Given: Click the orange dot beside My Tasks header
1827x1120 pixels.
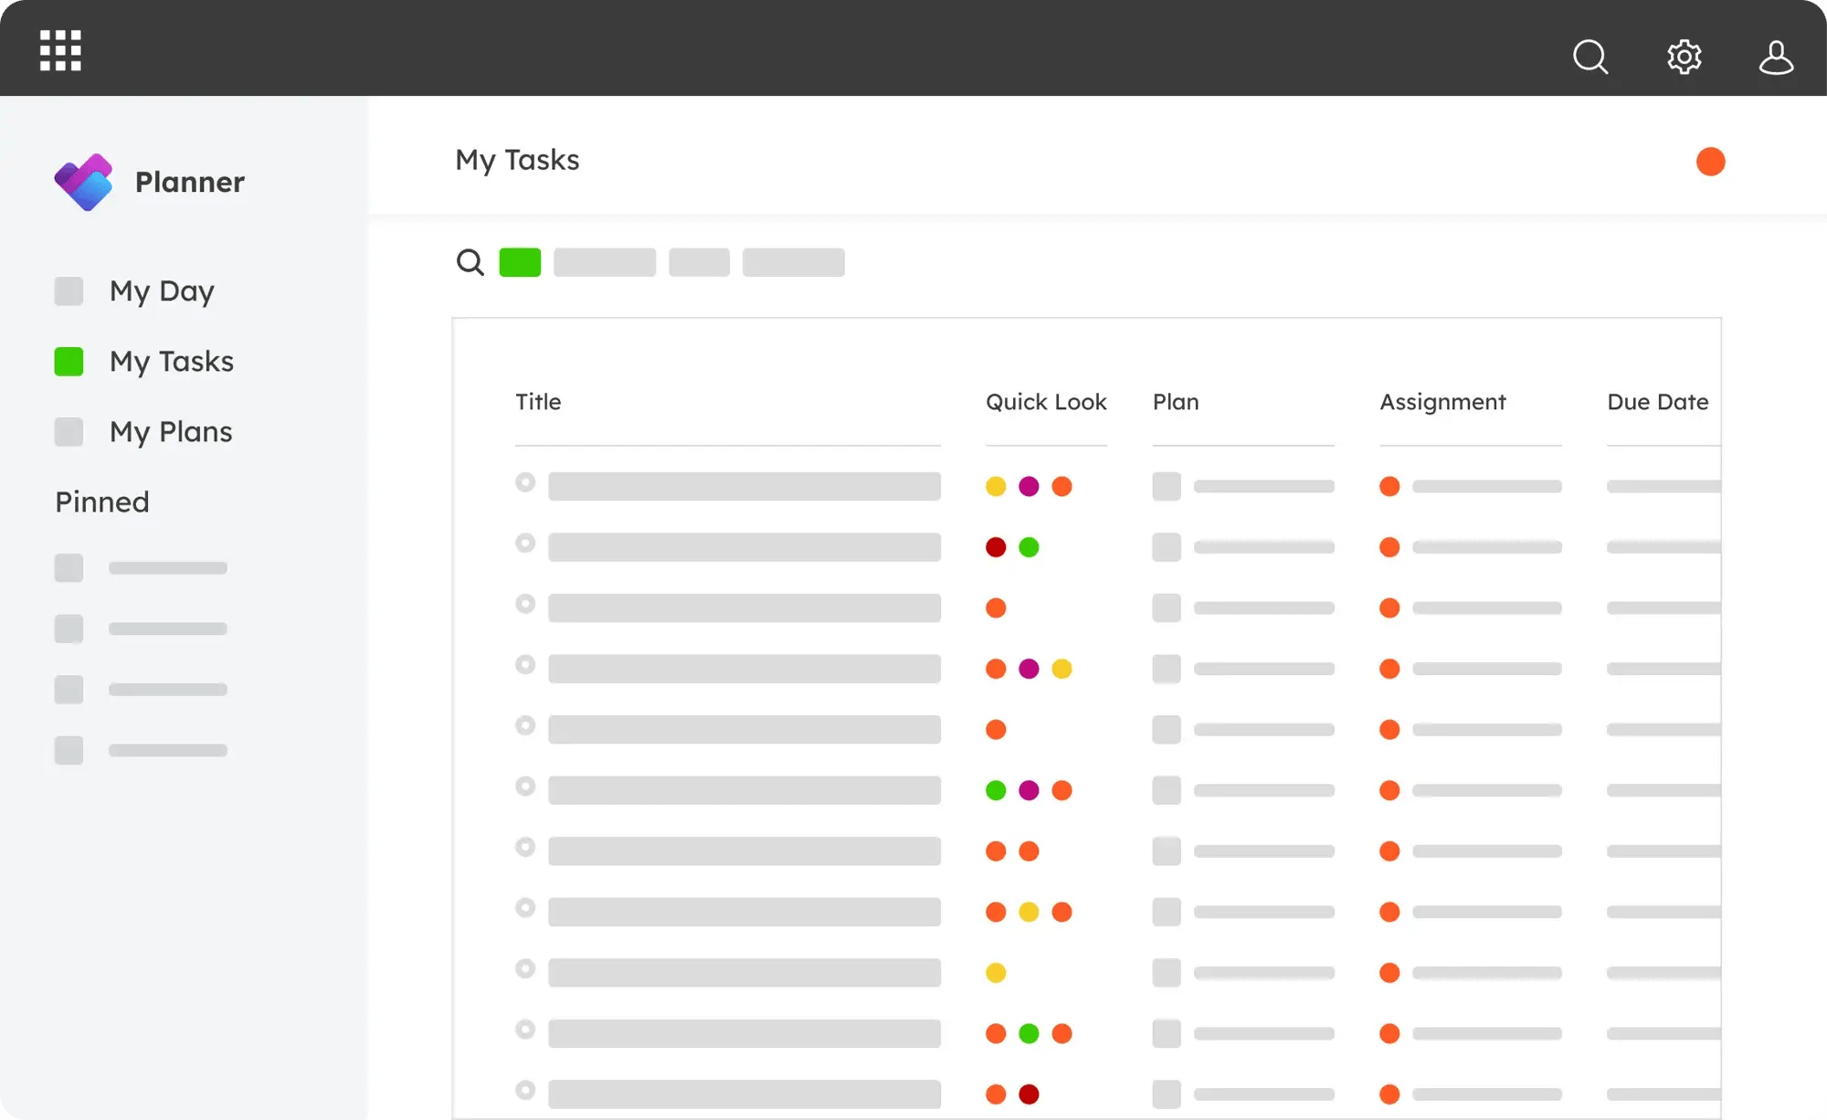Looking at the screenshot, I should pos(1710,161).
